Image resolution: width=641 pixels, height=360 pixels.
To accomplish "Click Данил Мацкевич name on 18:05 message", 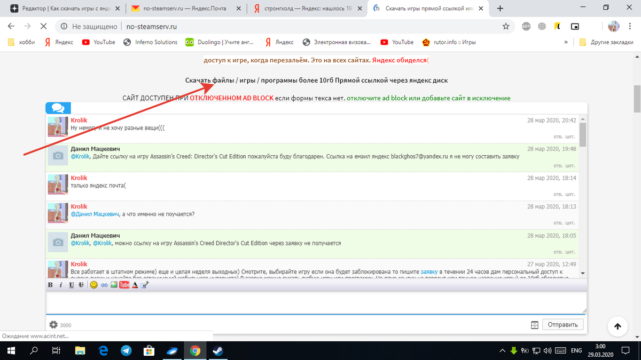I will tap(95, 235).
